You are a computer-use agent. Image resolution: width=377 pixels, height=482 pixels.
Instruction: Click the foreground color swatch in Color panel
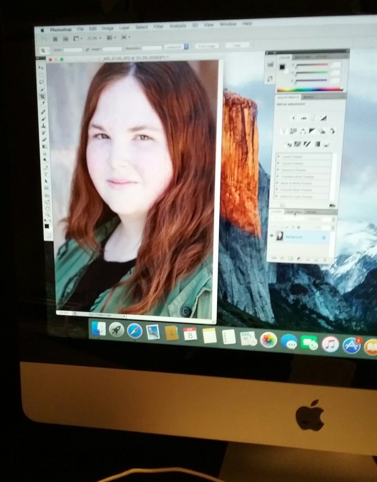(283, 67)
